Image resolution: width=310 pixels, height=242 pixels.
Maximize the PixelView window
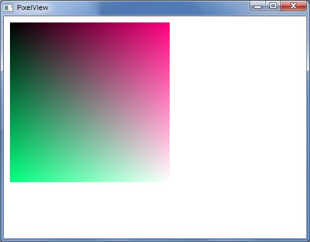273,6
